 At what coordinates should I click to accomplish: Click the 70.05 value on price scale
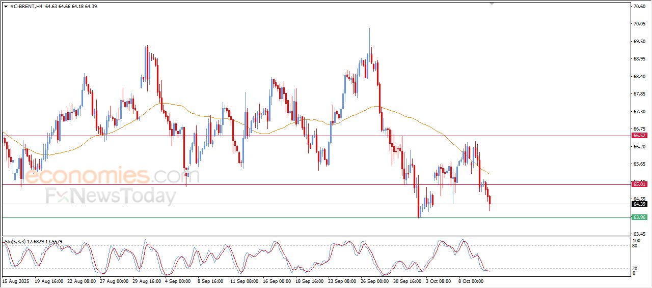click(x=639, y=24)
